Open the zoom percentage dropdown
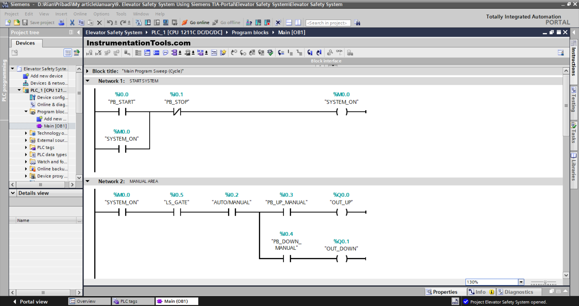The image size is (579, 306). tap(521, 282)
